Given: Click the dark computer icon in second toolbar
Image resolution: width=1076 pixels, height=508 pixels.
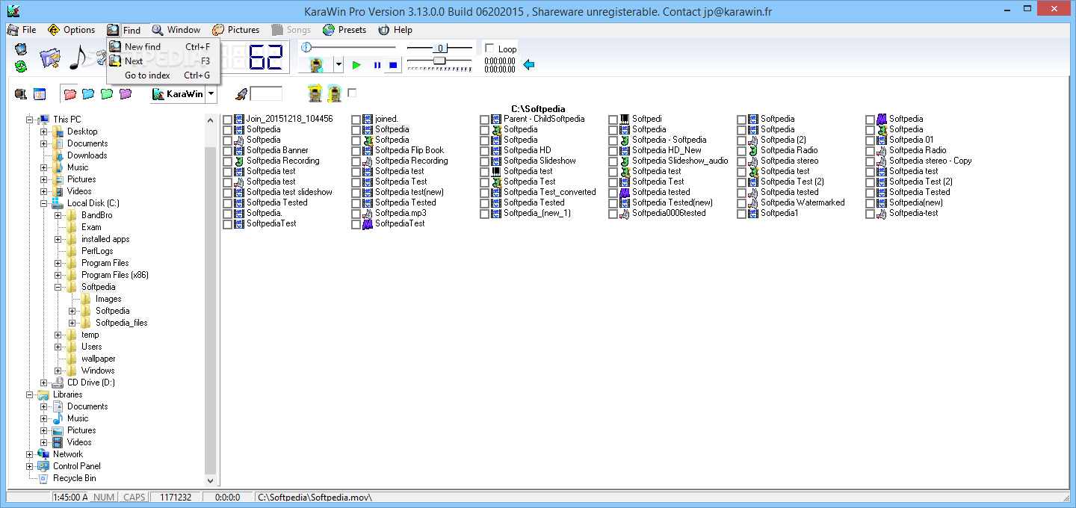Looking at the screenshot, I should point(21,94).
